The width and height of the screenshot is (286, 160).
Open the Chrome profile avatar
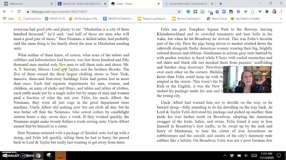274,11
